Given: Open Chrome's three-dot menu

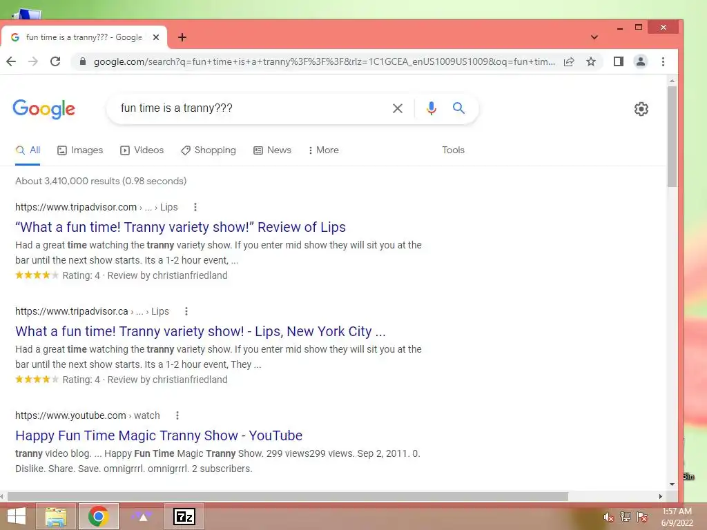Looking at the screenshot, I should click(663, 61).
